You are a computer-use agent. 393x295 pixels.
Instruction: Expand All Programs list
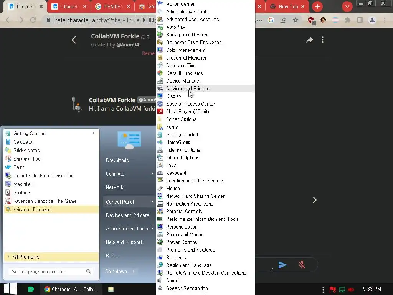pos(51,257)
